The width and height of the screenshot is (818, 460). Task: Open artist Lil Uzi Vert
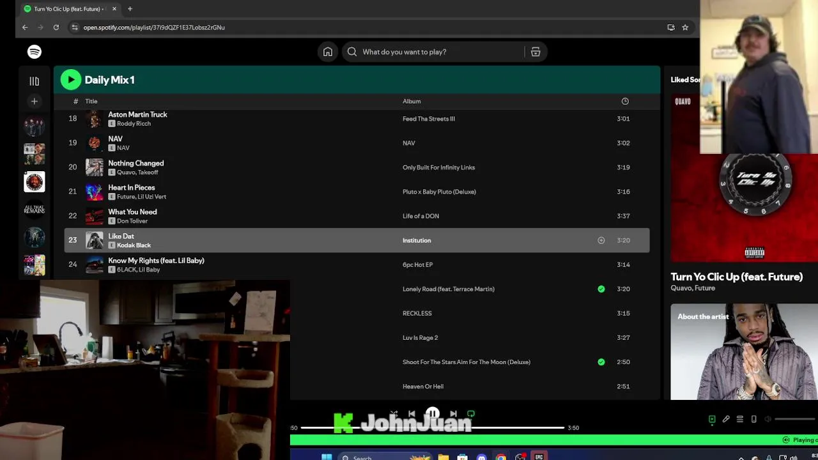[152, 196]
